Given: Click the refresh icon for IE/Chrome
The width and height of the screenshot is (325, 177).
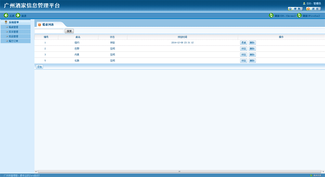Looking at the screenshot, I should (271, 15).
